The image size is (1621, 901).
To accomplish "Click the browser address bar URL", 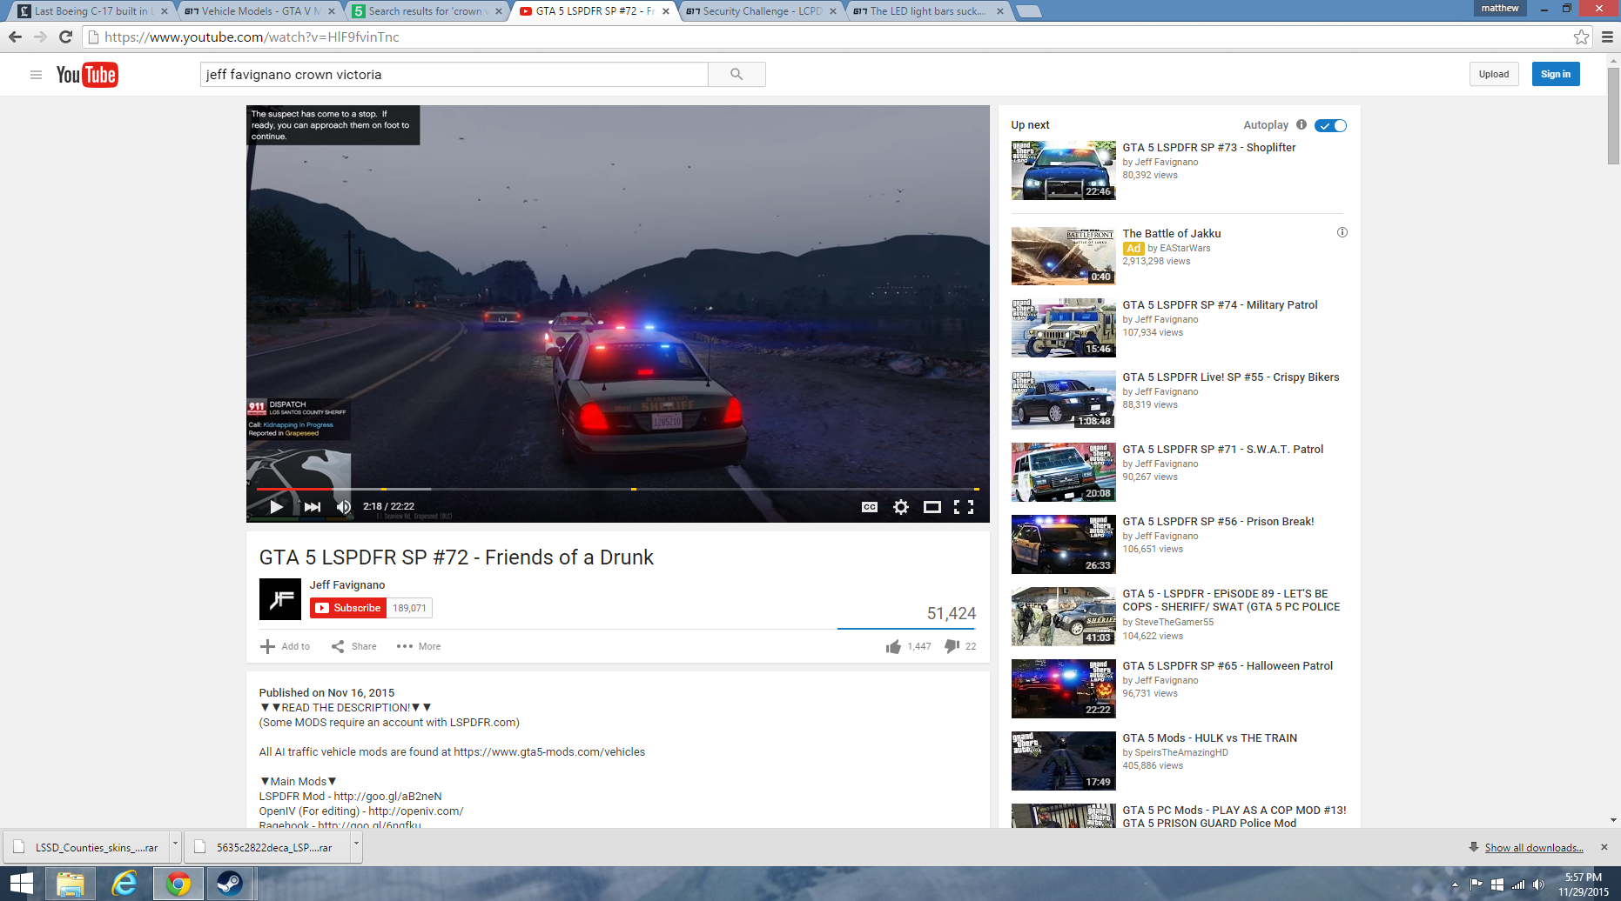I will coord(252,37).
